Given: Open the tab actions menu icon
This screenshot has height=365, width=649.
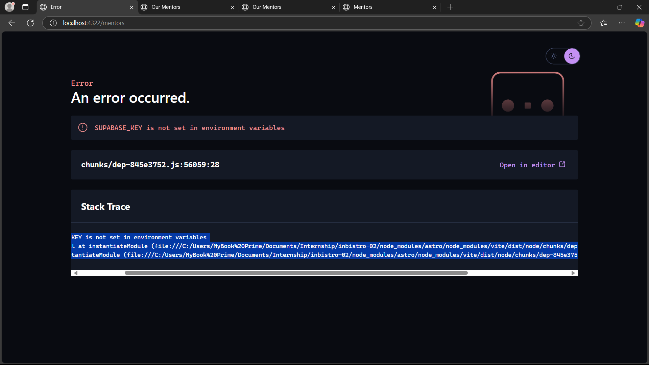Looking at the screenshot, I should [x=25, y=7].
